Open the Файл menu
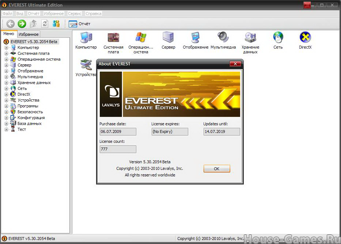This screenshot has height=244, width=341. pyautogui.click(x=7, y=14)
